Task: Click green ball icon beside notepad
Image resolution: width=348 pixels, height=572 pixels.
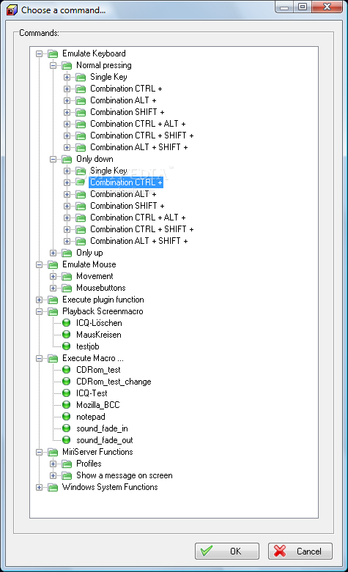Action: point(67,416)
